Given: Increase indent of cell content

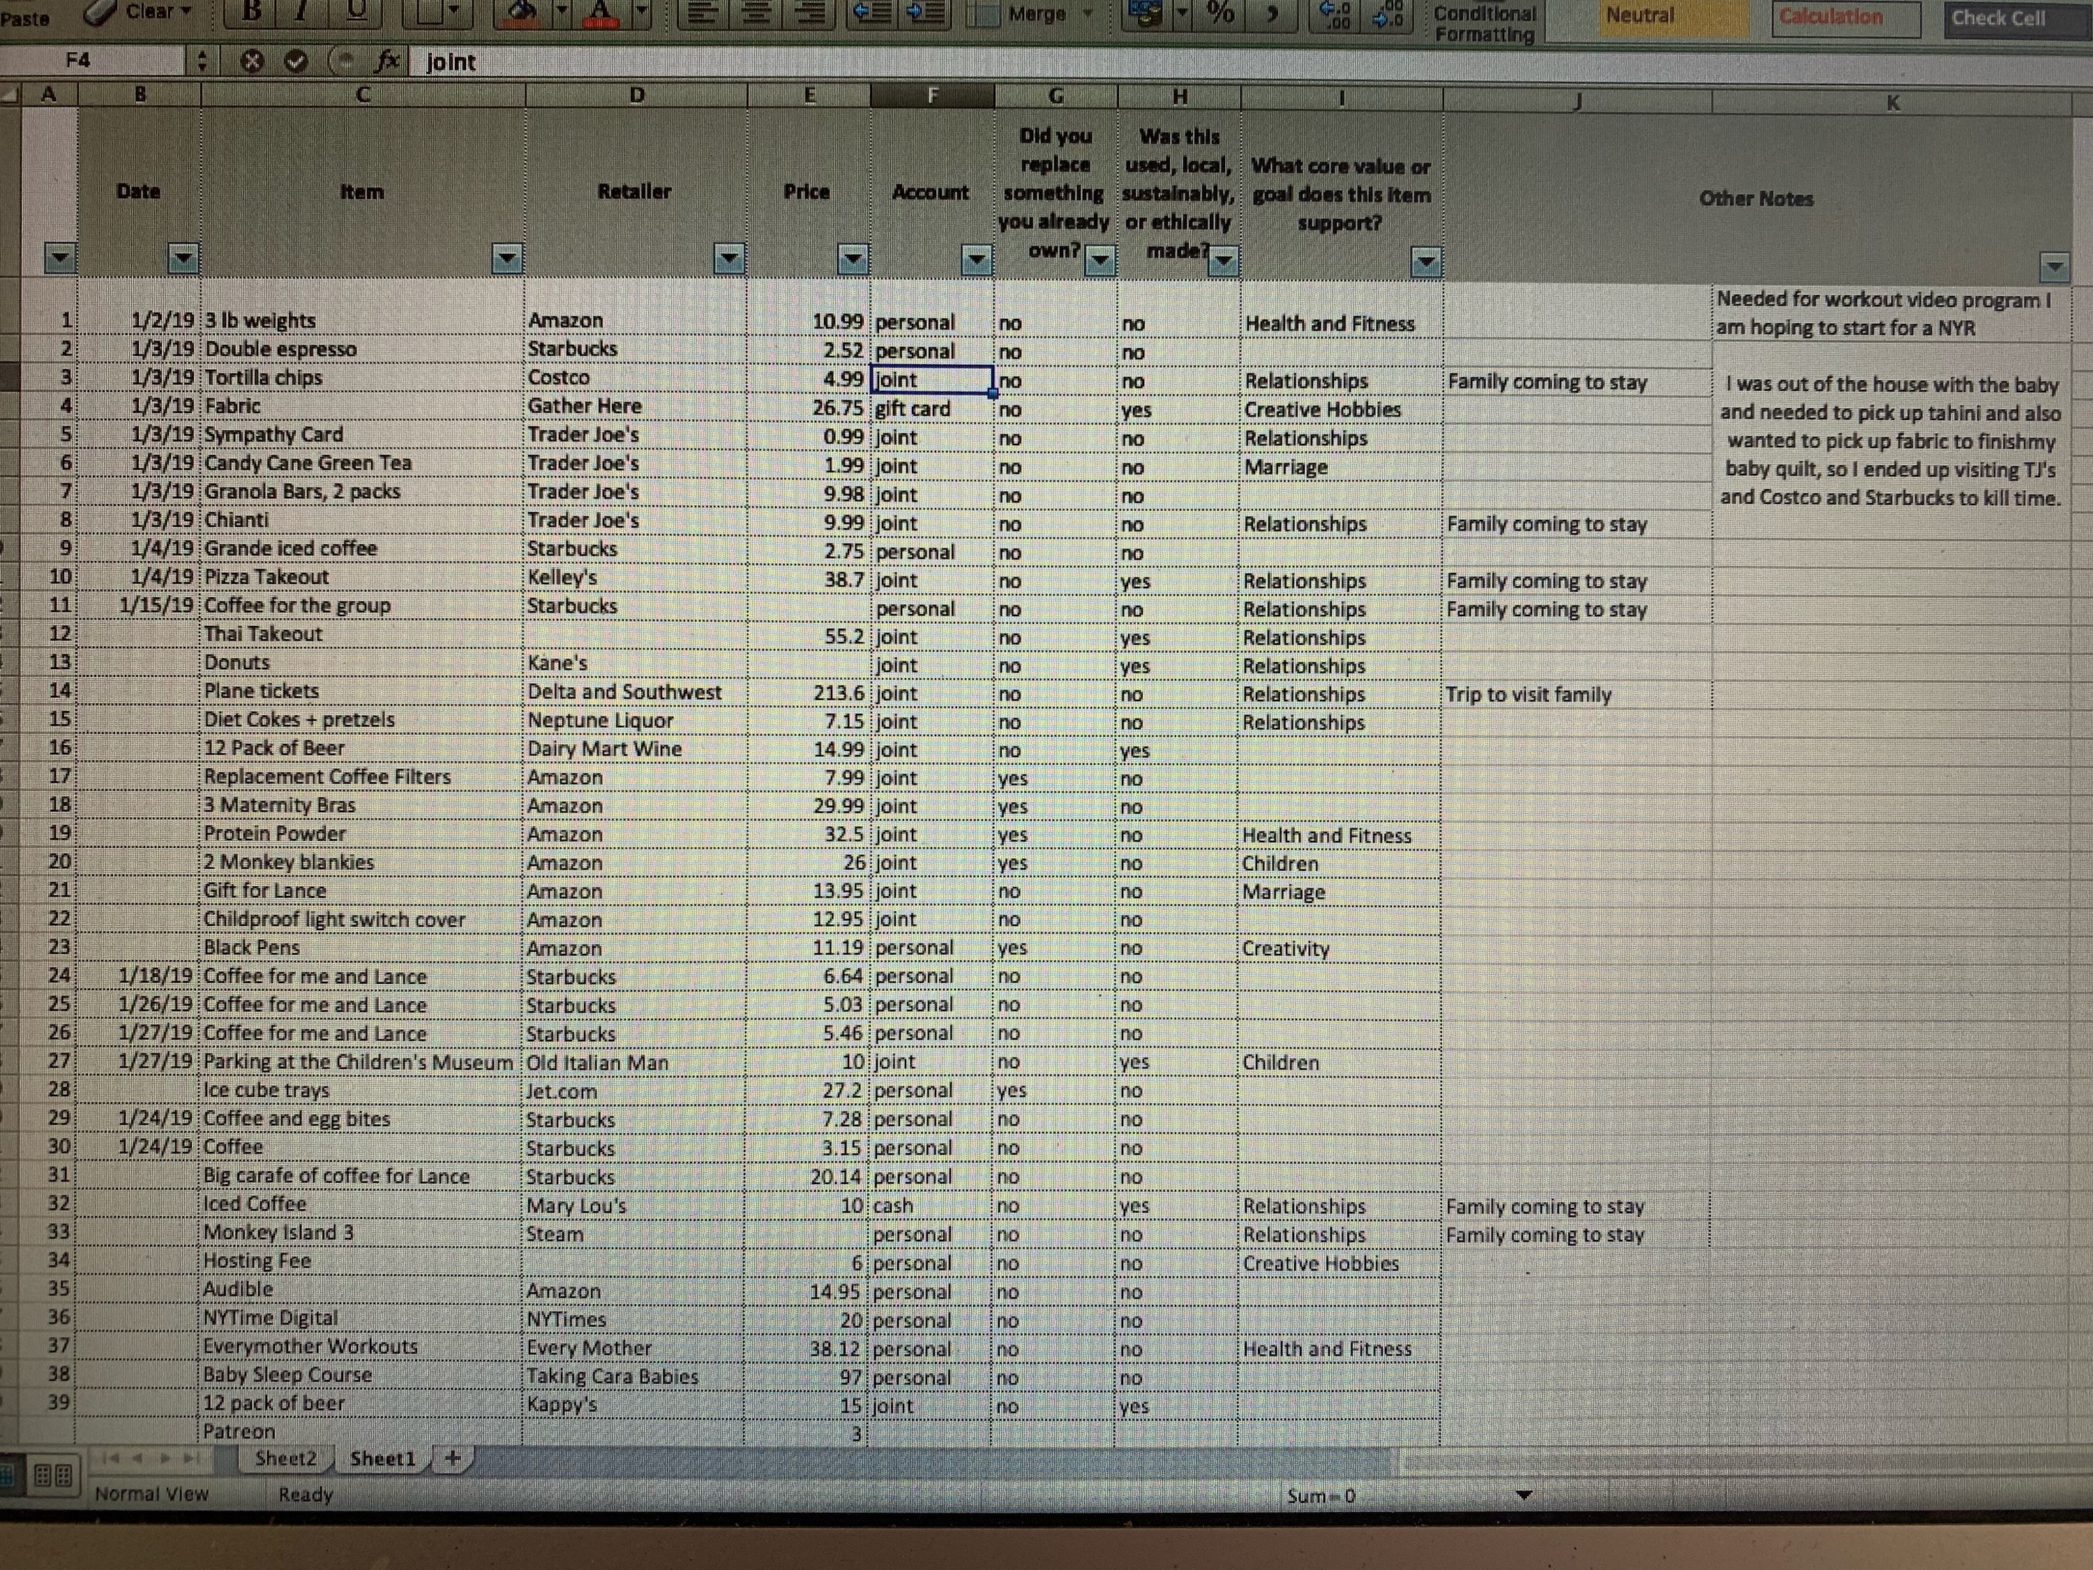Looking at the screenshot, I should [x=924, y=13].
